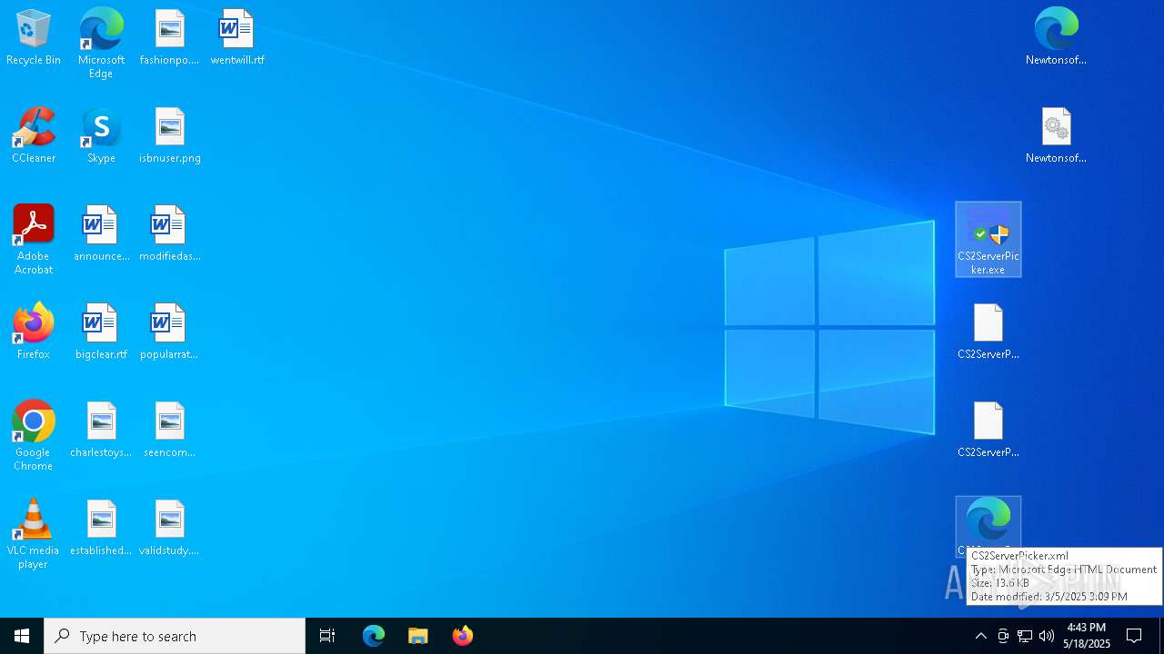Open the Windows Start menu
This screenshot has height=654, width=1164.
pos(22,636)
